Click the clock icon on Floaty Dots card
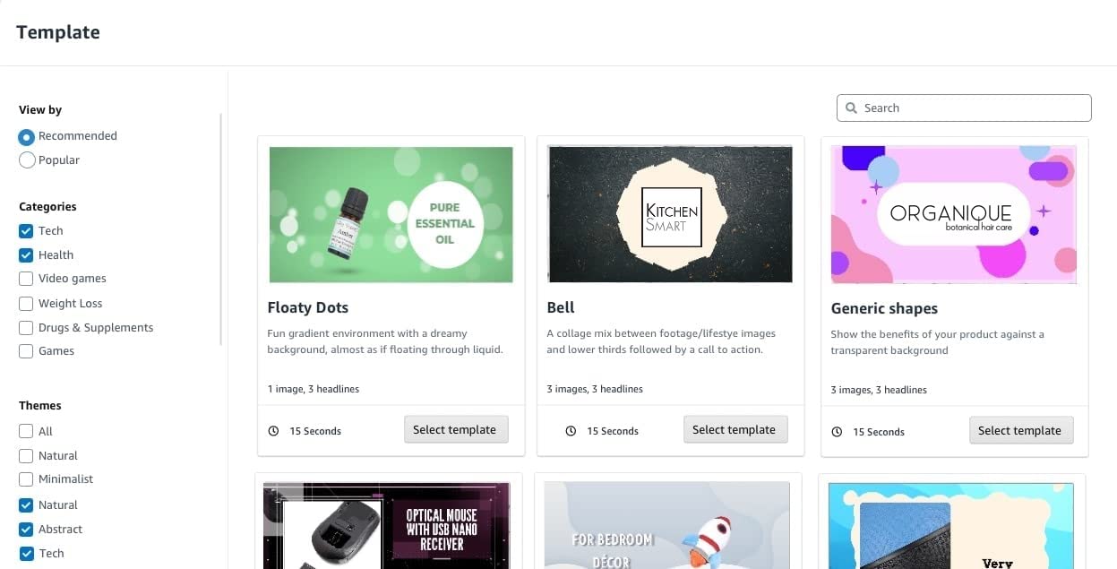 coord(274,431)
